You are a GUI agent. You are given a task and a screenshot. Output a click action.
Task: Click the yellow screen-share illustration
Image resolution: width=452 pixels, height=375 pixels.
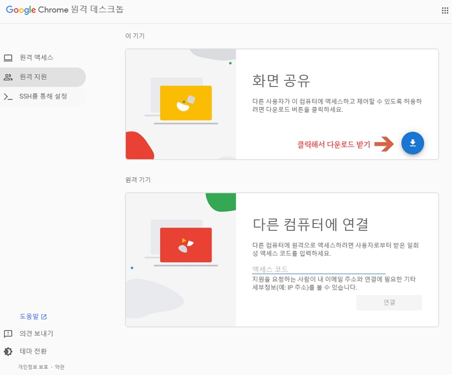[186, 102]
